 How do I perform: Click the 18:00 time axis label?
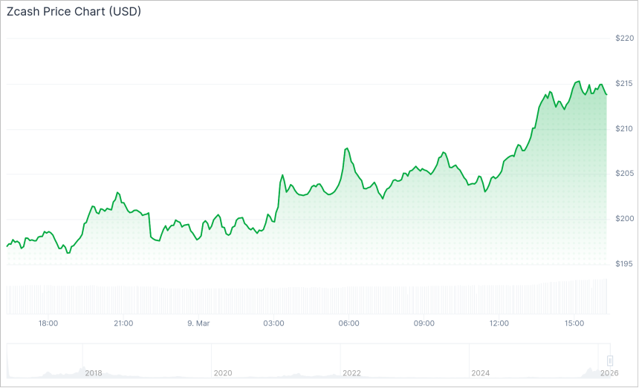pos(48,323)
